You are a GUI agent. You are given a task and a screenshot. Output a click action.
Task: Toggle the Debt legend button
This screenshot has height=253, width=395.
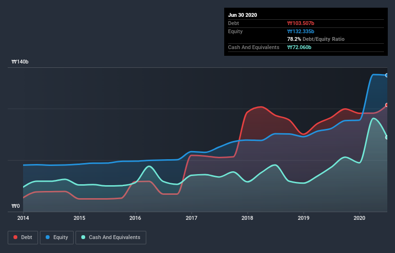(23, 238)
